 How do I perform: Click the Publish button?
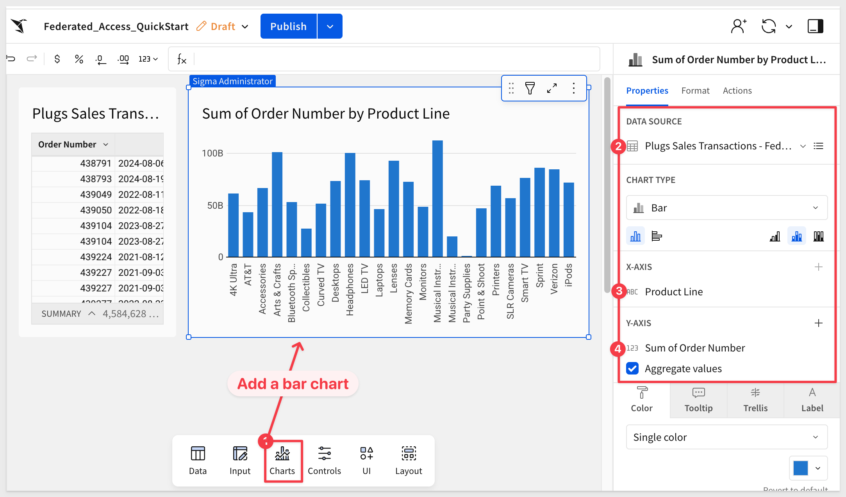point(288,26)
